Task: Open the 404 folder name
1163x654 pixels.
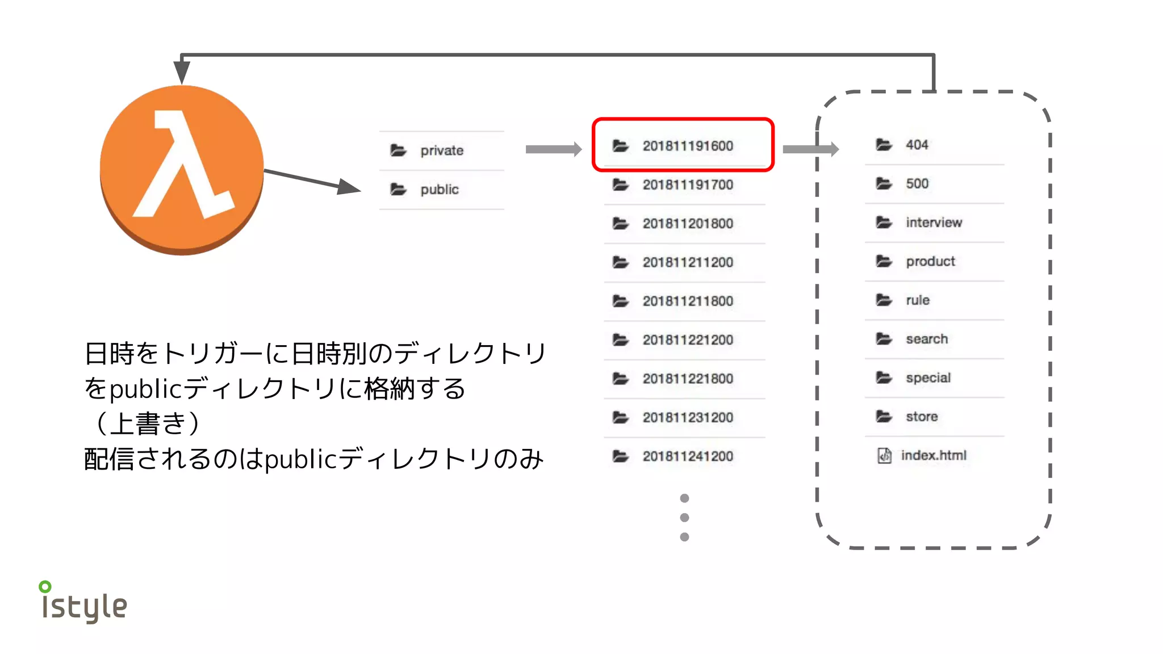Action: [x=917, y=145]
